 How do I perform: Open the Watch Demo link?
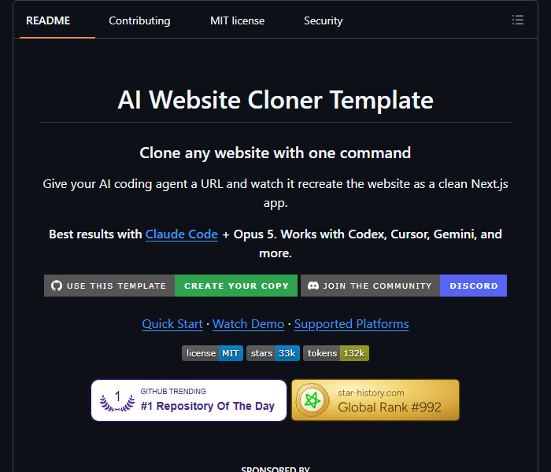(x=249, y=324)
